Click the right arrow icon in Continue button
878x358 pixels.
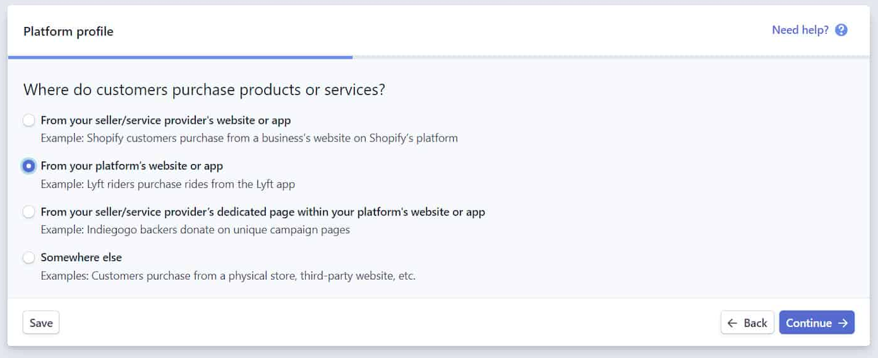click(x=843, y=323)
